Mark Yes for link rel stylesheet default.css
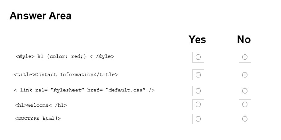 [198, 91]
